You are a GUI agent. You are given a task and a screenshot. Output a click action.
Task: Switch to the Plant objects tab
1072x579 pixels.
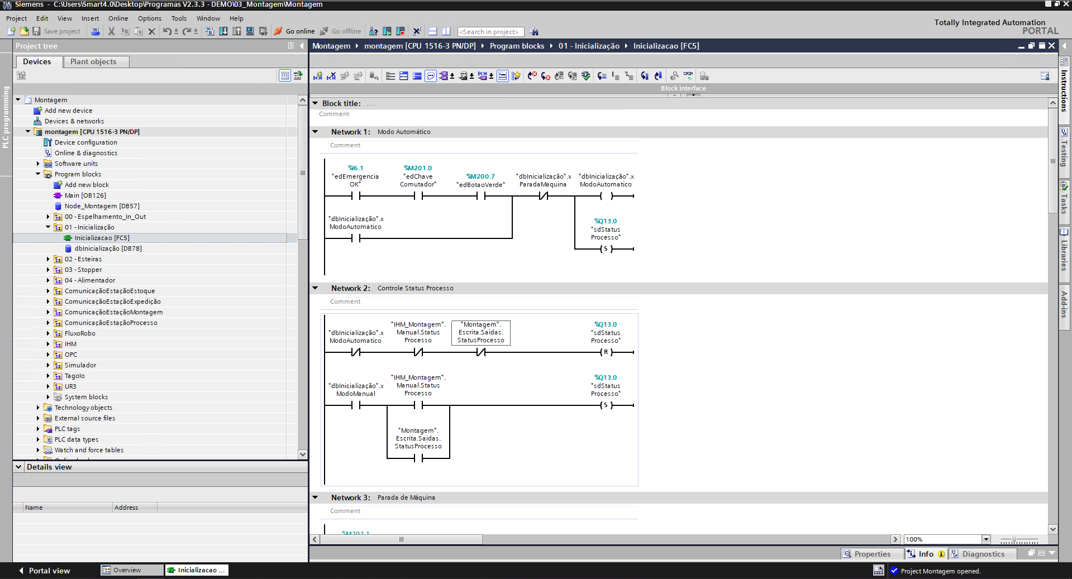coord(95,61)
